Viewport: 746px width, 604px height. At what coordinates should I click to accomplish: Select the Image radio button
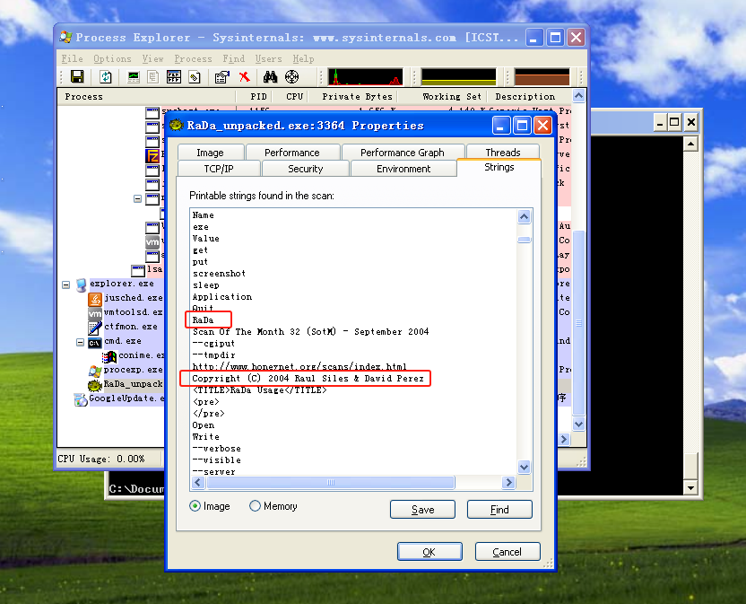(x=195, y=506)
